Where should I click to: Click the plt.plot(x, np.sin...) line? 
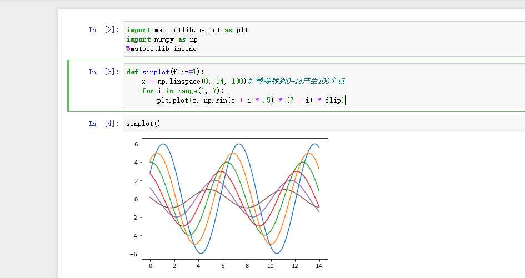[251, 100]
